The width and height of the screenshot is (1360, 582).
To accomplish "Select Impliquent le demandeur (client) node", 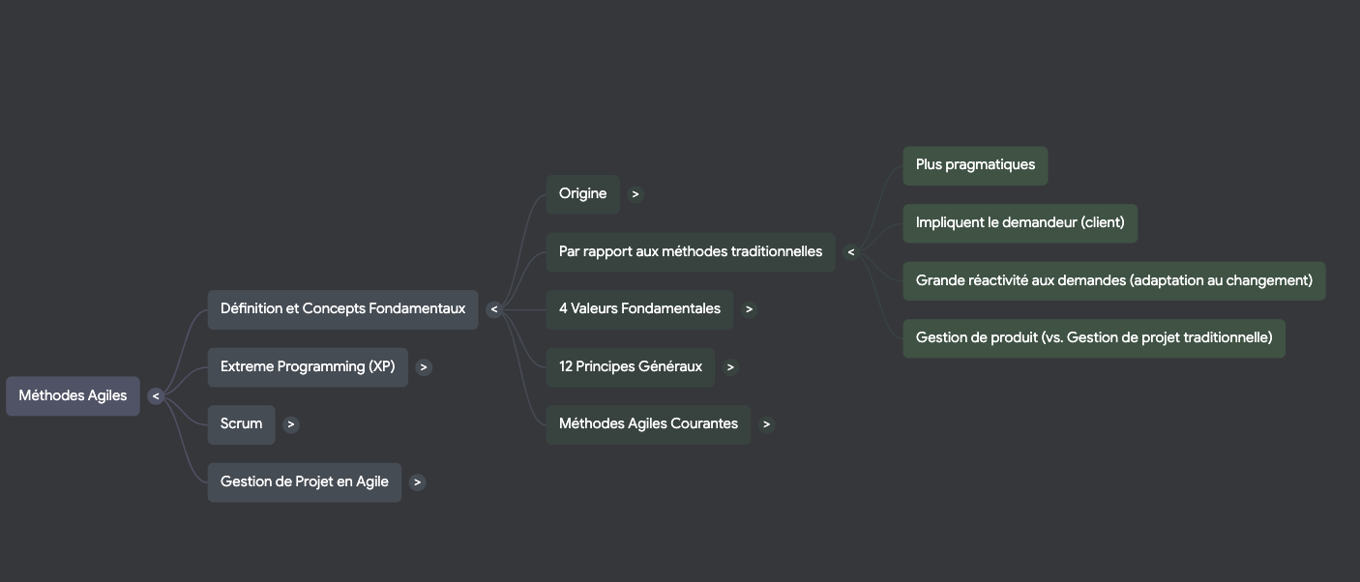I will pos(1020,223).
